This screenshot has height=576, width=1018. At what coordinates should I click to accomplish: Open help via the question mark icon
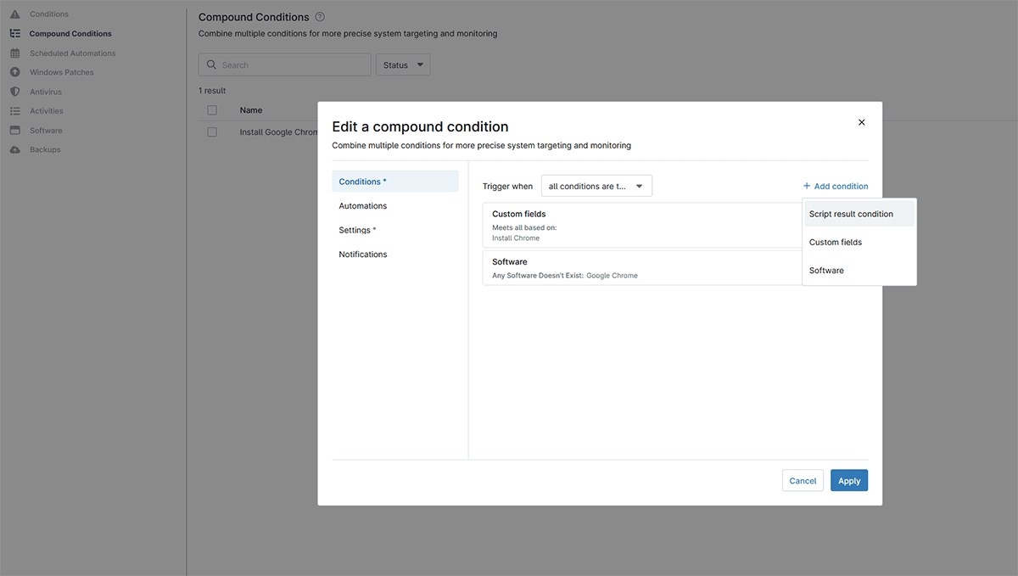tap(320, 16)
